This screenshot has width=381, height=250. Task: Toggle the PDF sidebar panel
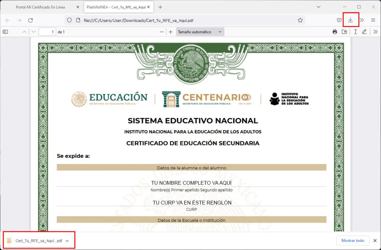pyautogui.click(x=5, y=32)
